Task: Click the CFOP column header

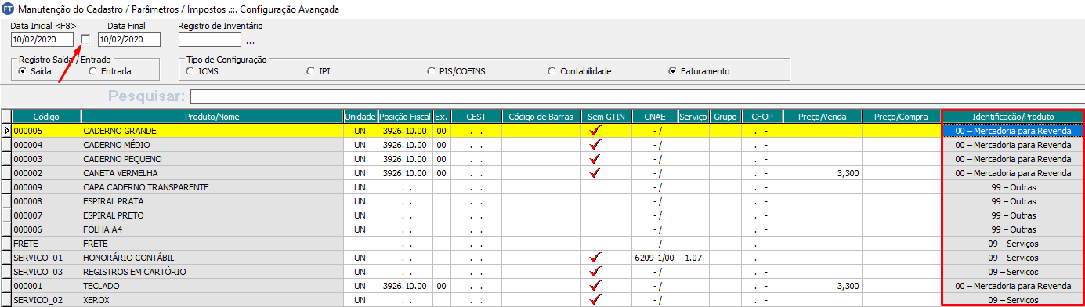Action: point(762,117)
